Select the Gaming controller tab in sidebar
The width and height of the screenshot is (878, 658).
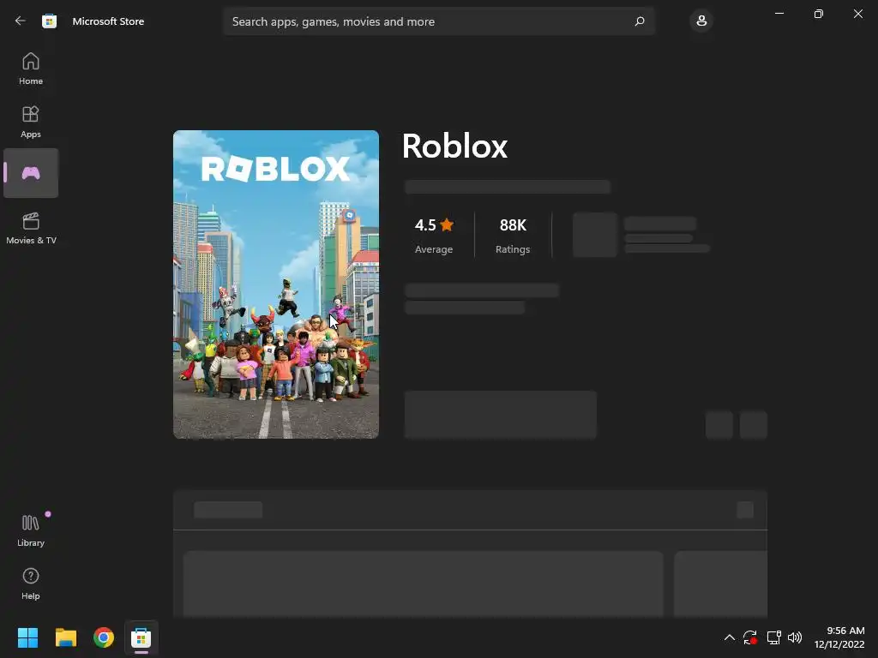click(31, 173)
